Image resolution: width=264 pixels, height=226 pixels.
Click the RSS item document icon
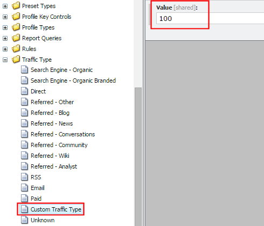[24, 177]
